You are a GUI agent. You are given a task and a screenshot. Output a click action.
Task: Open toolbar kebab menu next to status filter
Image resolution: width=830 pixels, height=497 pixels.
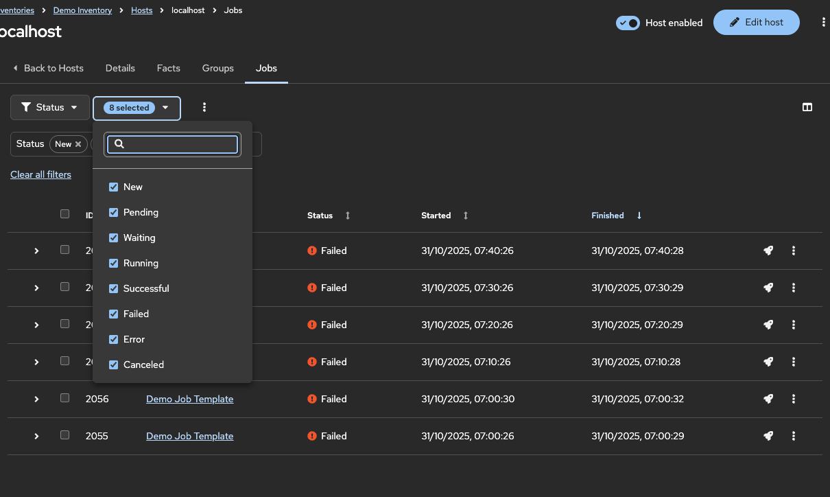[204, 108]
